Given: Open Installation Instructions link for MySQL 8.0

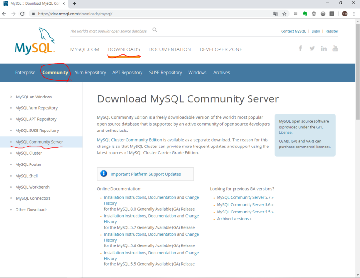Looking at the screenshot, I should pos(125,197).
